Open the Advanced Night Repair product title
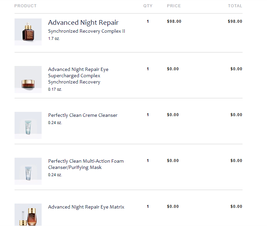This screenshot has height=226, width=267. (83, 22)
